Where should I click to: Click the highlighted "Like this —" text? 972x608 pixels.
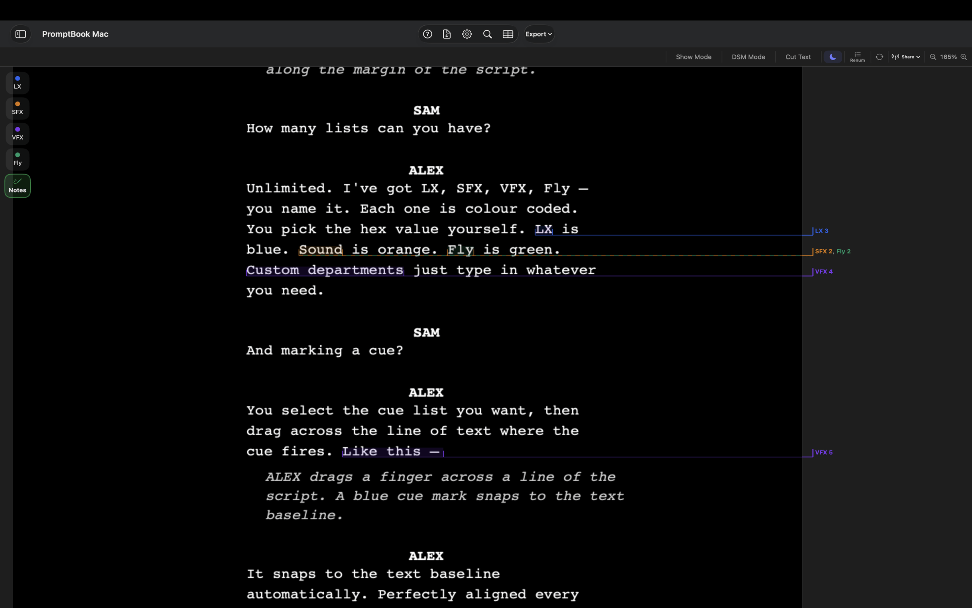tap(392, 452)
